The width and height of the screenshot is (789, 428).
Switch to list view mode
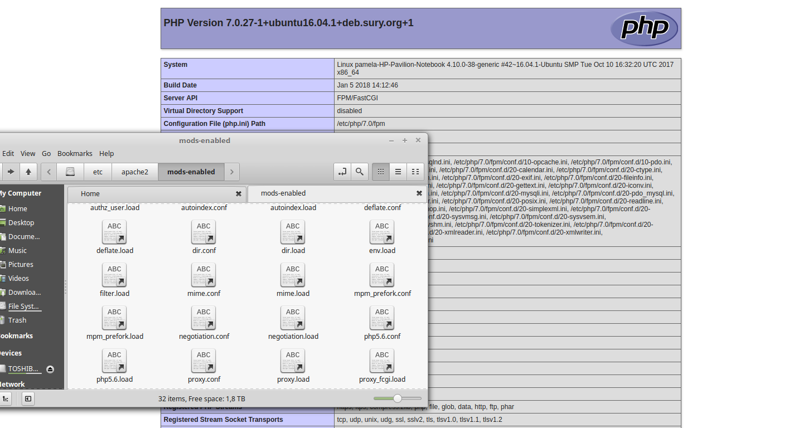pos(398,172)
